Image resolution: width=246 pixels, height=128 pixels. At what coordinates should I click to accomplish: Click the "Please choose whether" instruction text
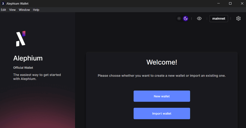tap(162, 75)
